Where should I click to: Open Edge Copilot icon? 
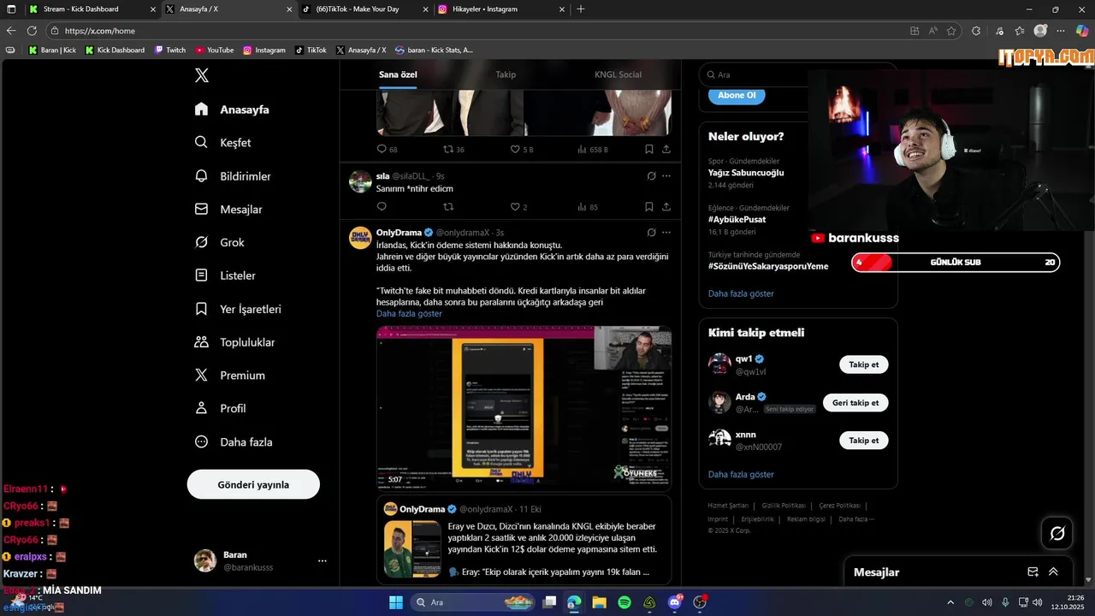click(x=1081, y=31)
